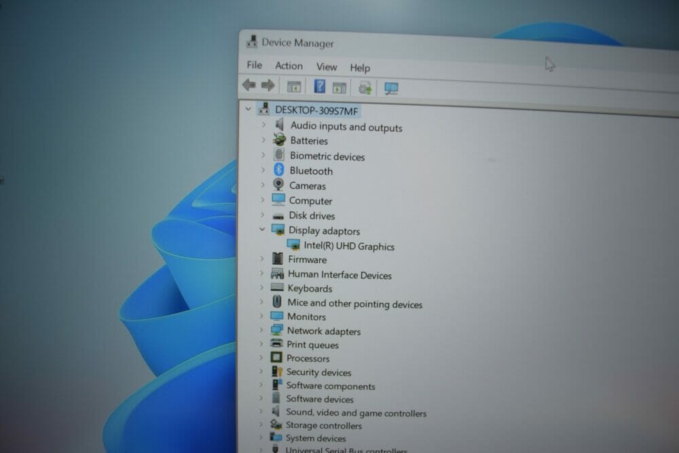Open the View menu
Screen dimensions: 679x453
(x=327, y=67)
